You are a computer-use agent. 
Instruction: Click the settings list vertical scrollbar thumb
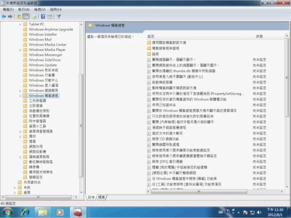[287, 78]
